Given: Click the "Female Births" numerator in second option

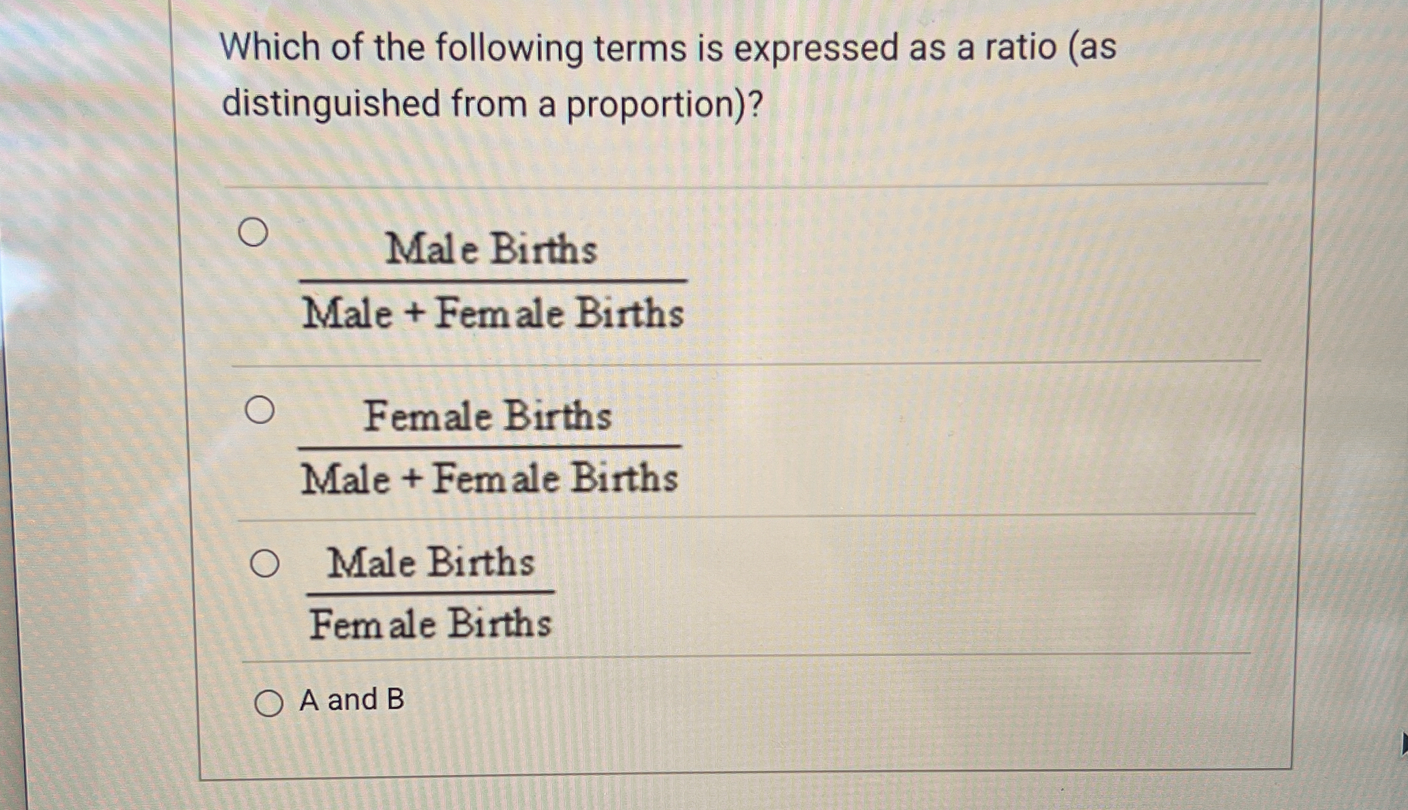Looking at the screenshot, I should (488, 415).
